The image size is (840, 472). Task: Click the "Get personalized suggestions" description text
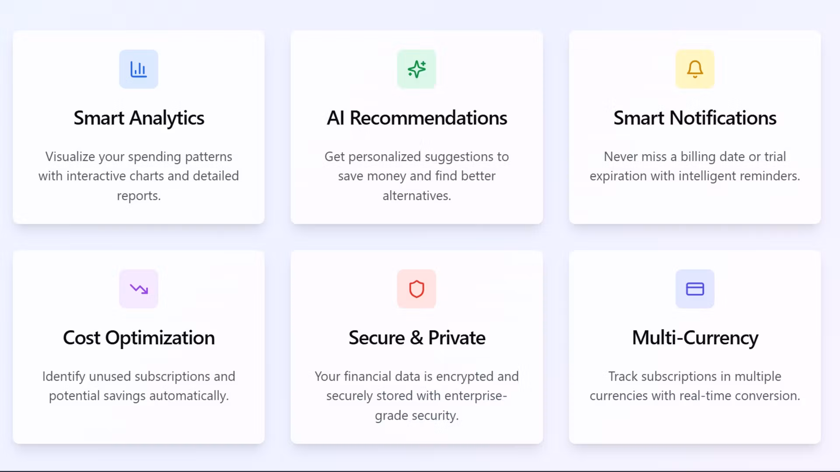[416, 176]
